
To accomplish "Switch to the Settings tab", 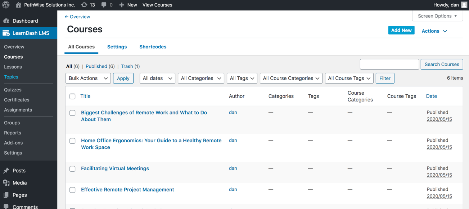I will [117, 47].
